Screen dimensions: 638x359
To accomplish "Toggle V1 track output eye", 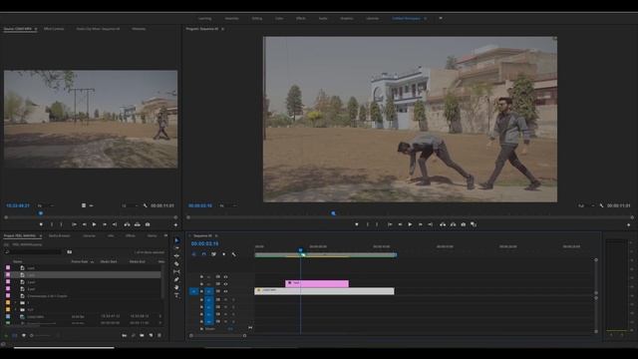I will (x=225, y=291).
